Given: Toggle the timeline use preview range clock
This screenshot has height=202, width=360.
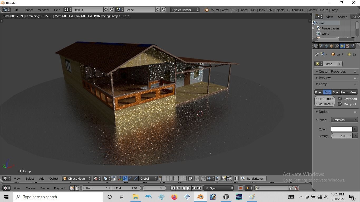Looking at the screenshot, I should coord(72,188).
